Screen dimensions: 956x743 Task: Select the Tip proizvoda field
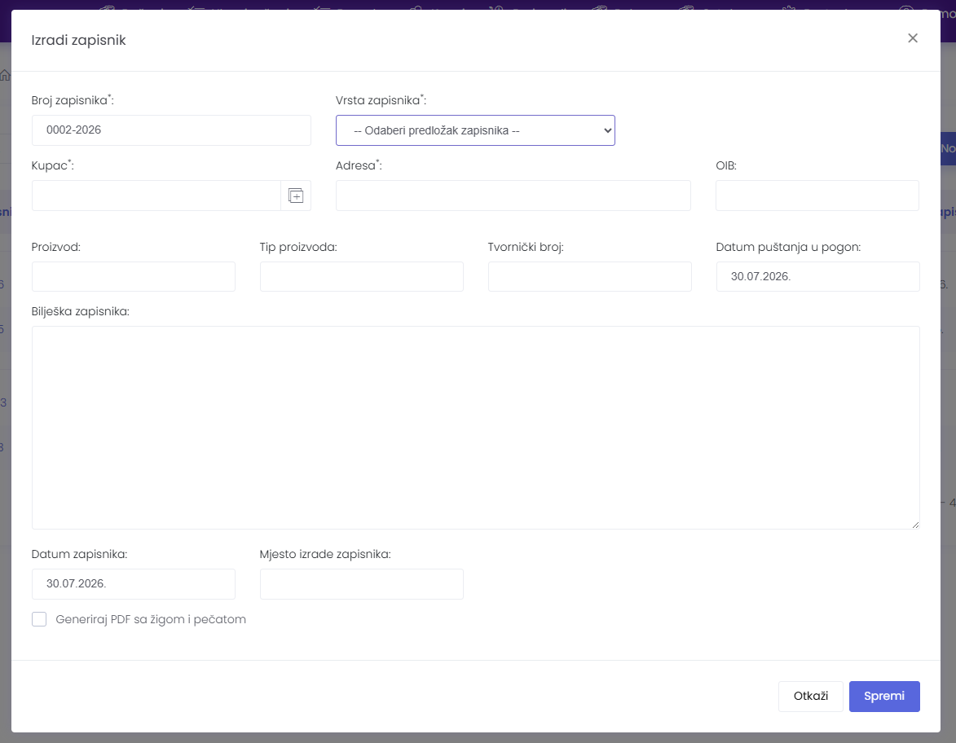pos(362,277)
